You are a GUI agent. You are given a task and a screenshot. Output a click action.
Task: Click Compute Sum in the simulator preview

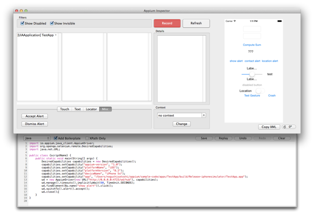point(252,45)
